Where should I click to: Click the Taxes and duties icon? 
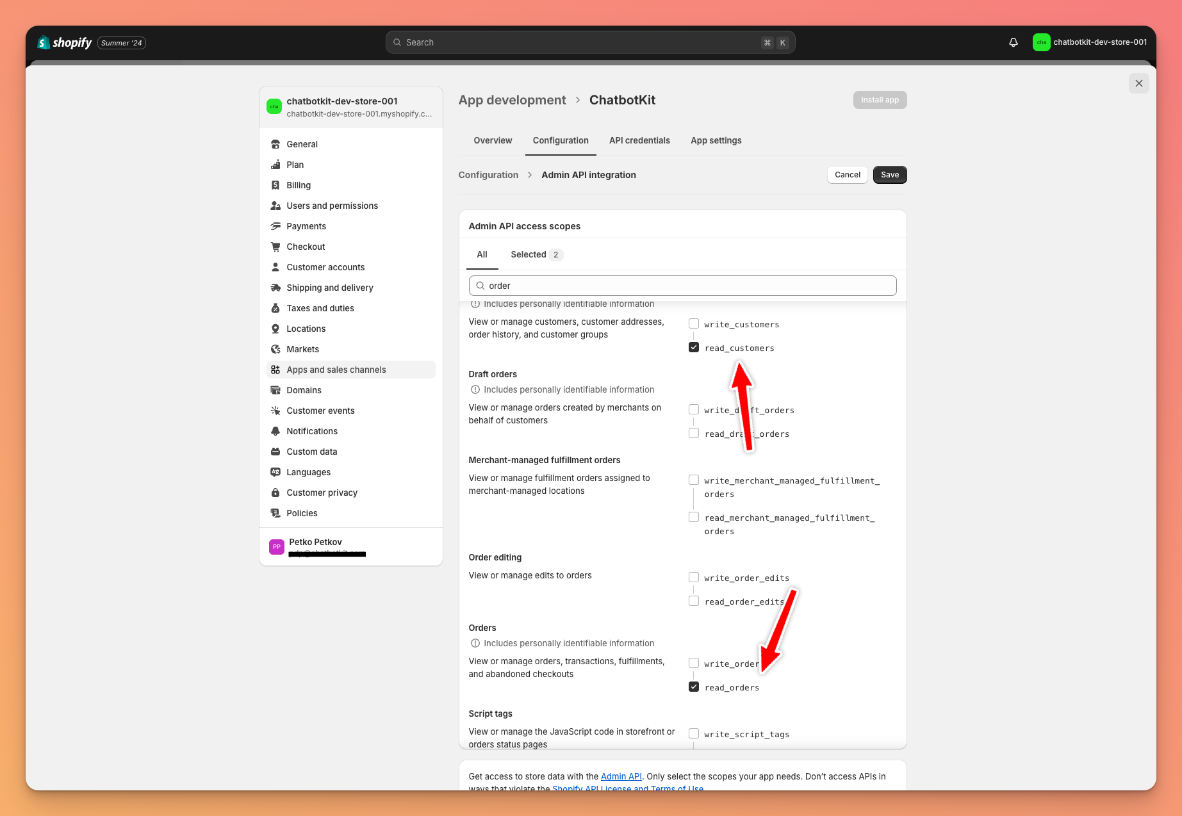[x=275, y=308]
